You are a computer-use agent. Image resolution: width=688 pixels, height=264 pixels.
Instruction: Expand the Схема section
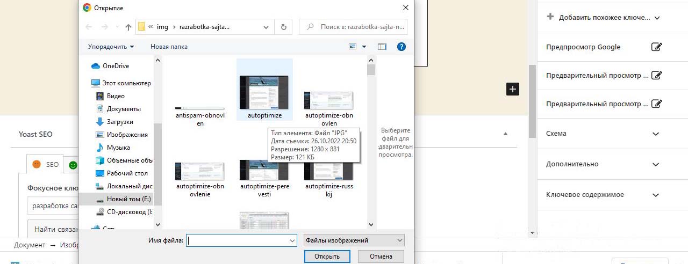[x=655, y=134]
